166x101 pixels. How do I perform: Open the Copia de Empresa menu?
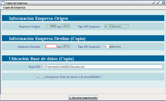click(x=14, y=8)
